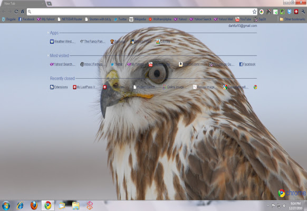Open the Dogpile bookmark
The width and height of the screenshot is (307, 211).
[9, 19]
